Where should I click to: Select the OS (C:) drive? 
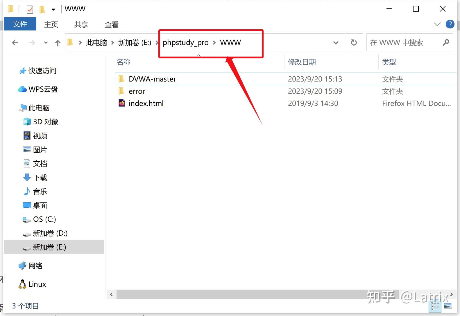(39, 219)
